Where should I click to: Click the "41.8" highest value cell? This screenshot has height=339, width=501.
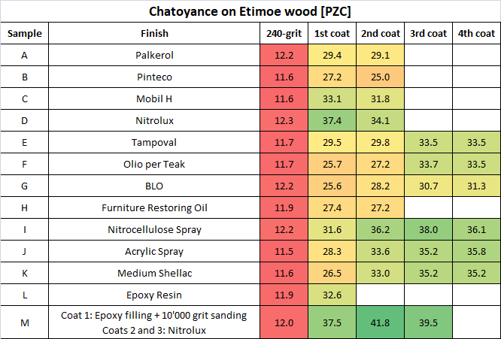pyautogui.click(x=380, y=322)
